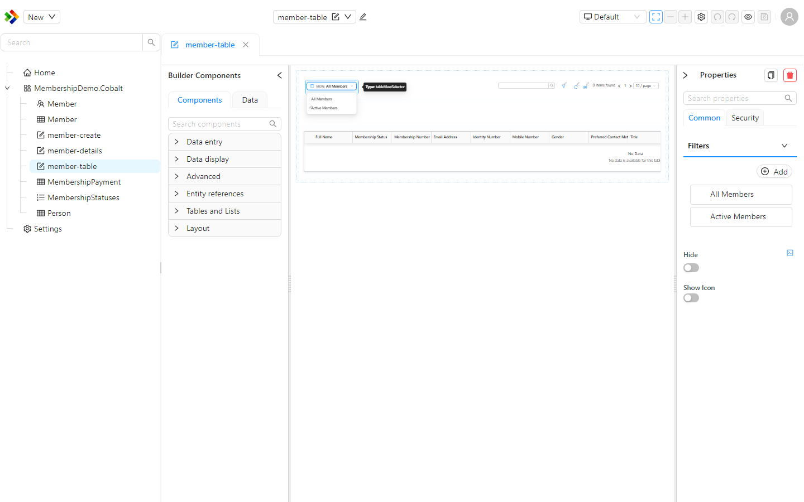The width and height of the screenshot is (804, 502).
Task: Expand the Data display group
Action: (x=224, y=159)
